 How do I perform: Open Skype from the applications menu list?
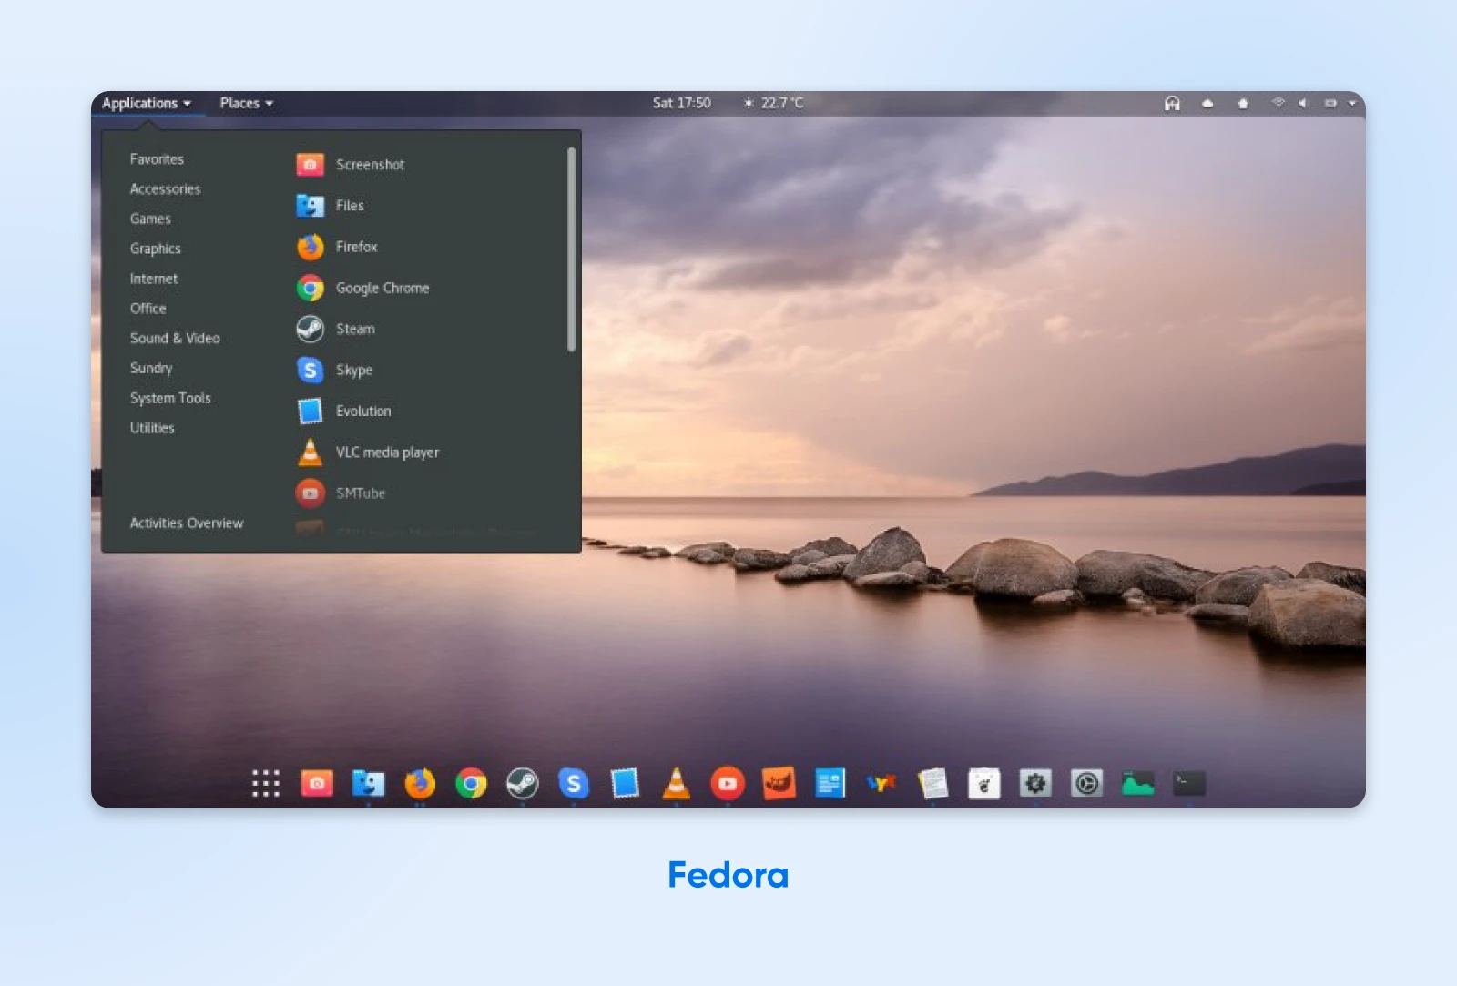coord(333,370)
